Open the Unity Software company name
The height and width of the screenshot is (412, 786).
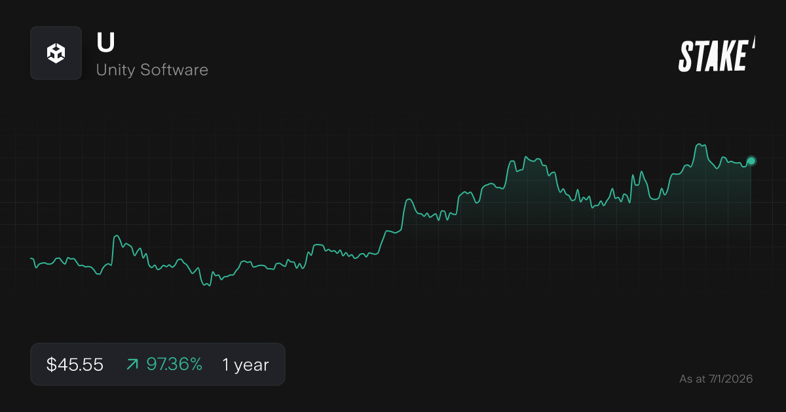click(152, 70)
